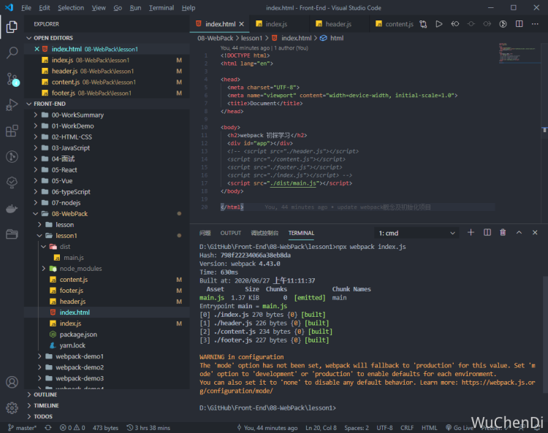Open the Docker view in activity bar
Viewport: 548px width, 433px height.
[x=12, y=209]
